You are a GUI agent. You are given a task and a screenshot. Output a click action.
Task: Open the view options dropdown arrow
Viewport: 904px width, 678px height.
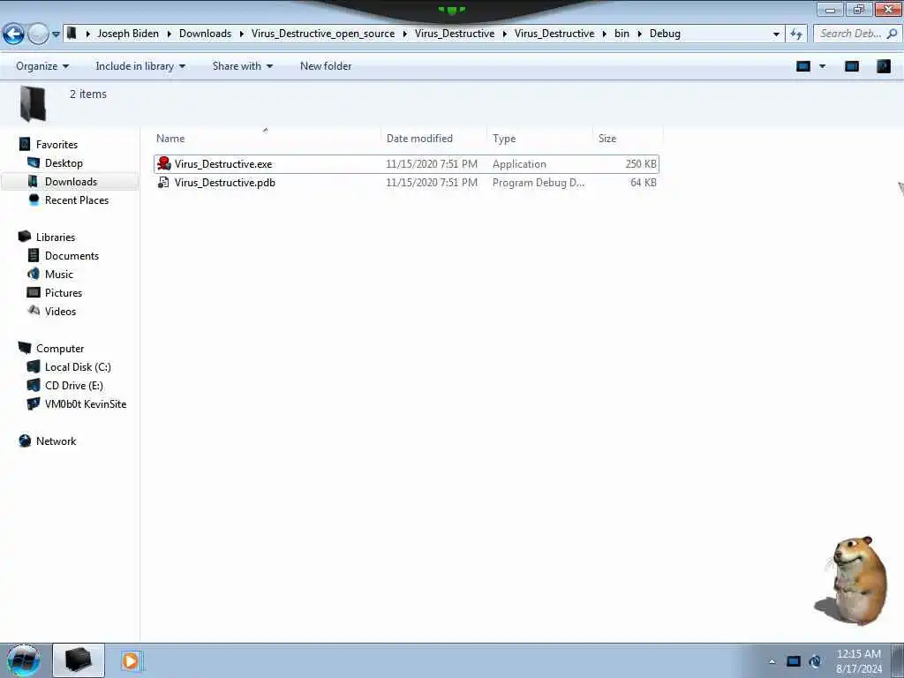click(822, 66)
